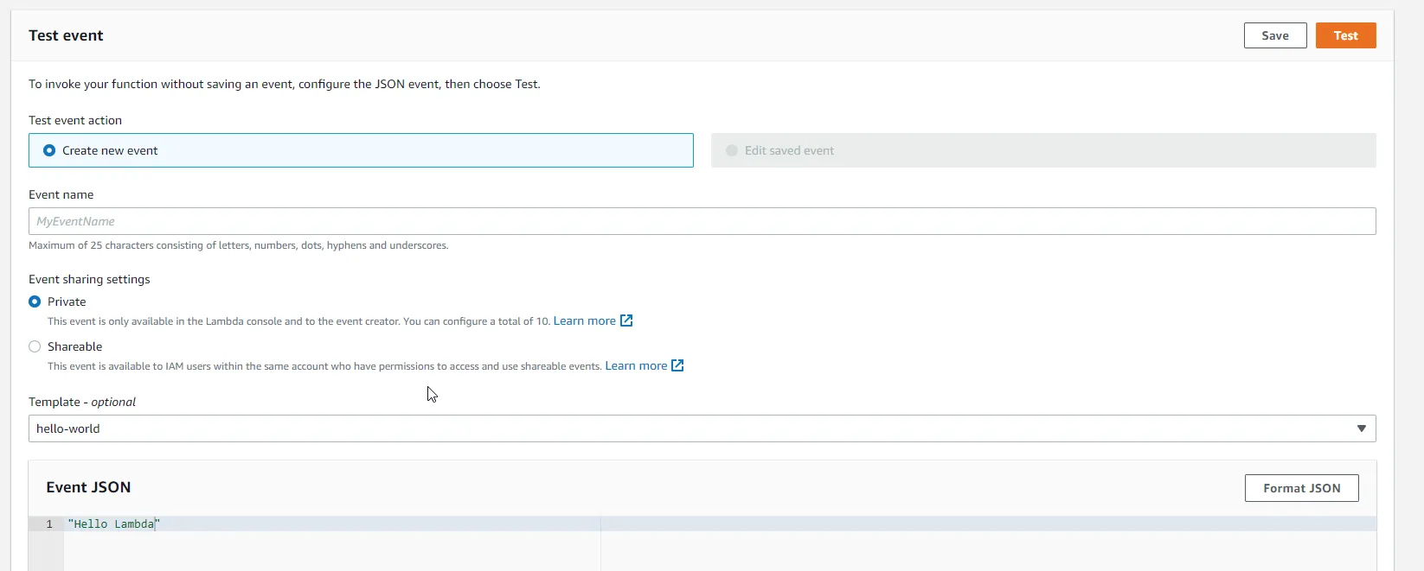Open Learn more link for Shareable
Viewport: 1424px width, 571px height.
click(x=636, y=365)
